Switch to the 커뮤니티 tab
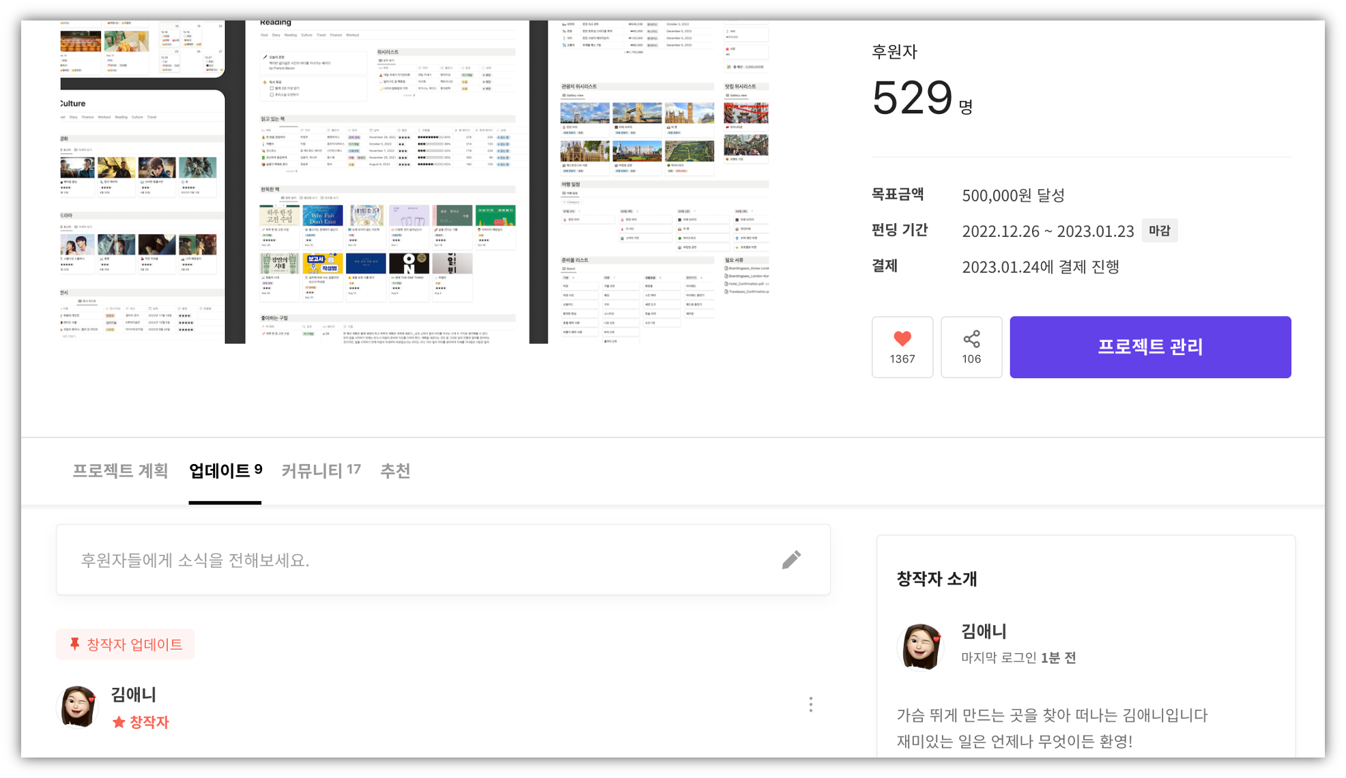The width and height of the screenshot is (1346, 778). click(321, 471)
